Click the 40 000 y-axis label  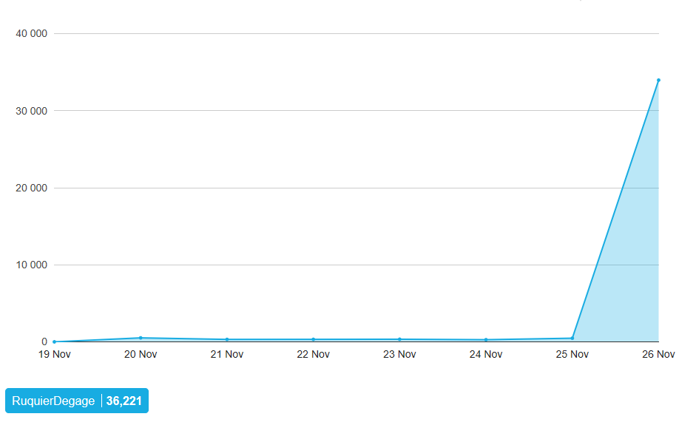pyautogui.click(x=32, y=34)
